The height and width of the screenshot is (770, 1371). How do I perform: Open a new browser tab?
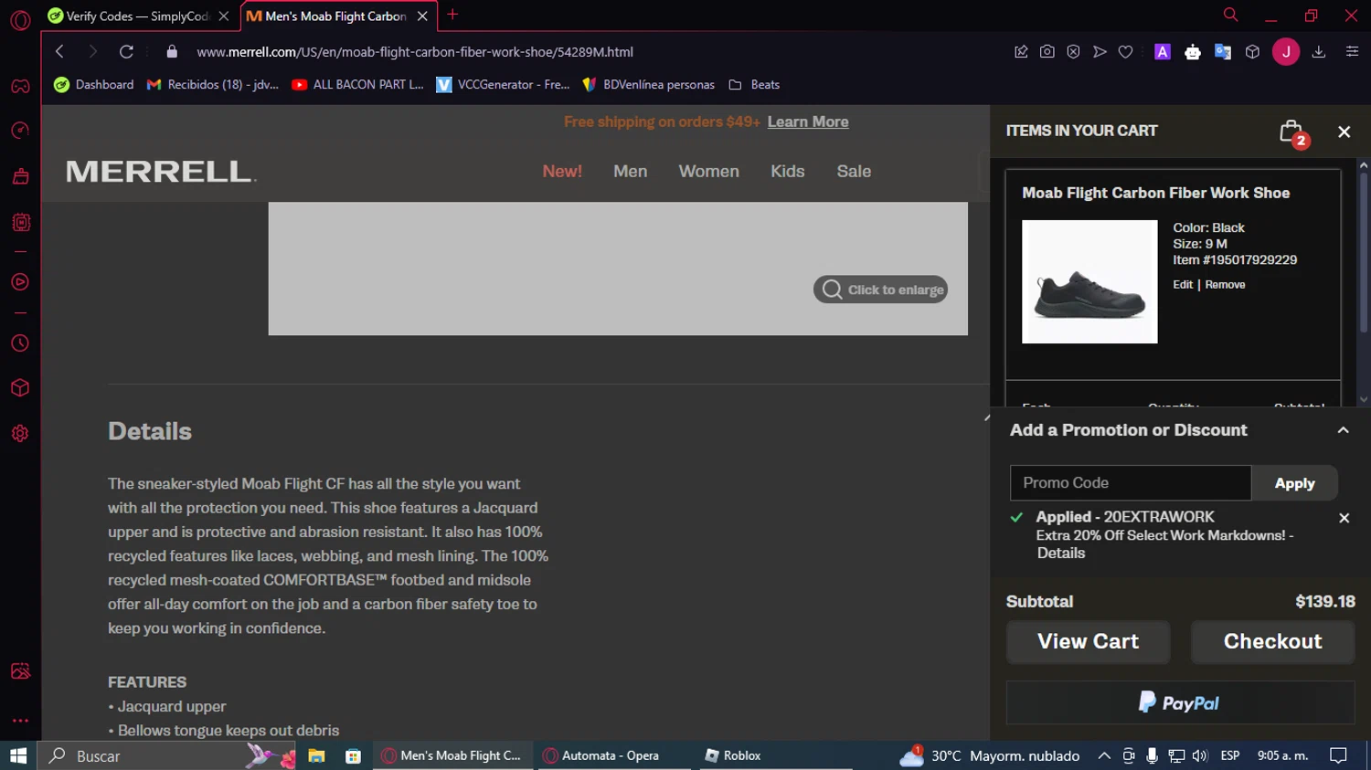coord(452,15)
